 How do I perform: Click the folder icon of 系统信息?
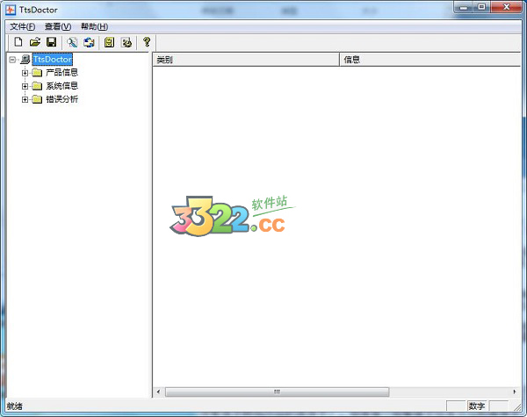[37, 86]
